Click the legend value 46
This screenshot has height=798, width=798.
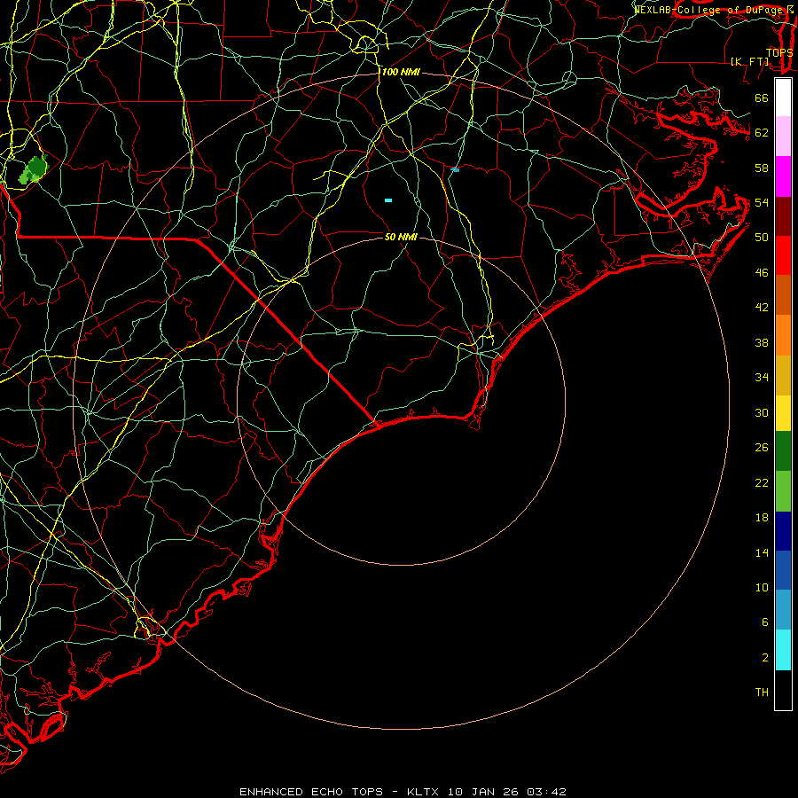click(762, 273)
